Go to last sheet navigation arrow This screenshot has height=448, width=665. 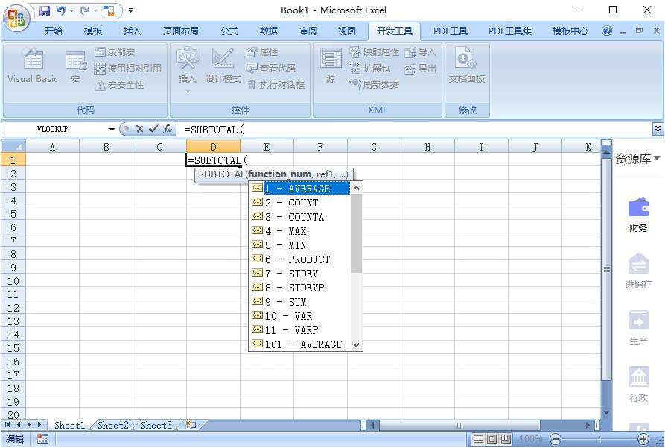click(40, 425)
